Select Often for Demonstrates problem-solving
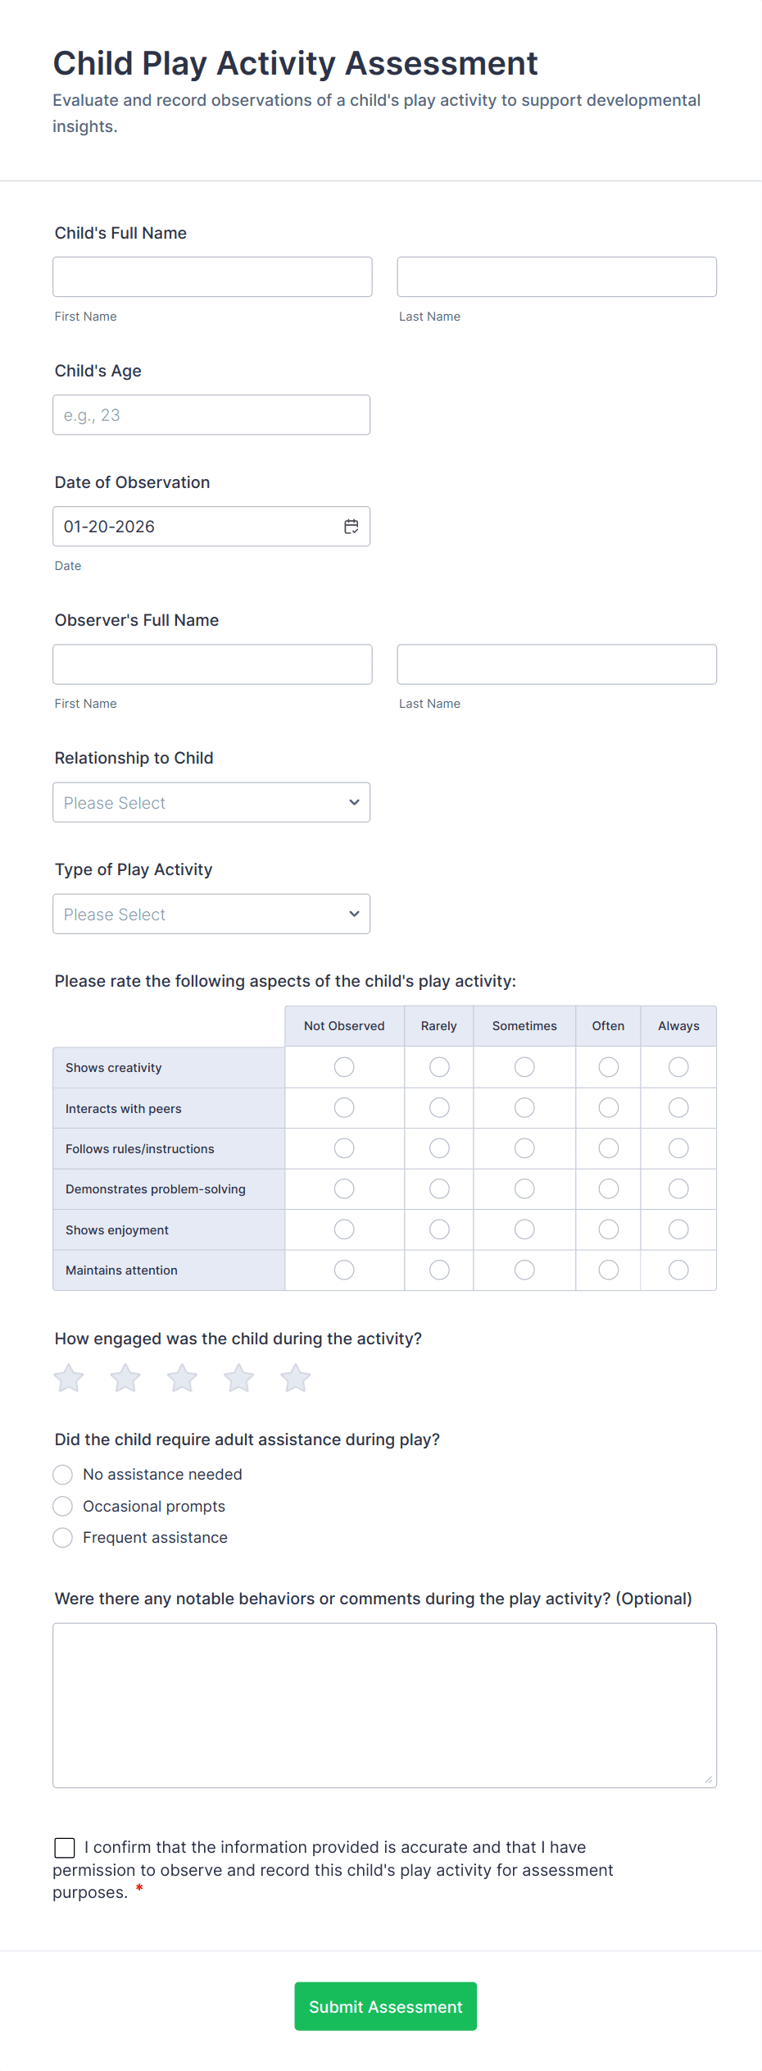 (x=608, y=1188)
